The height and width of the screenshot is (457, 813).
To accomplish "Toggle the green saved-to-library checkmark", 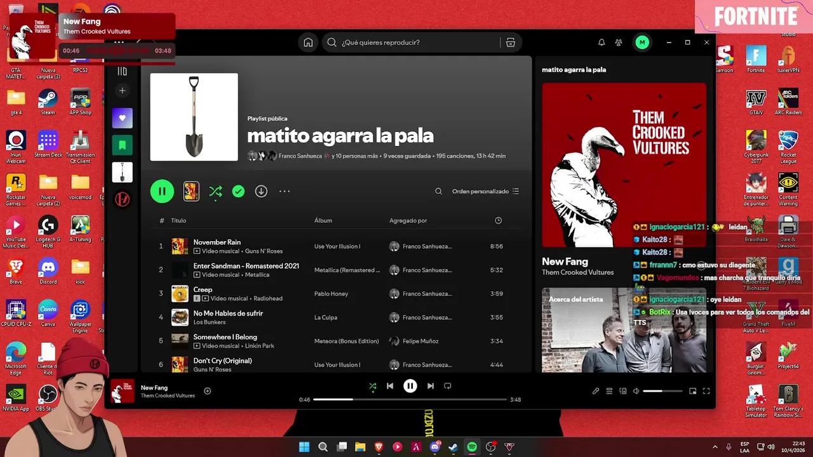I will coord(238,191).
